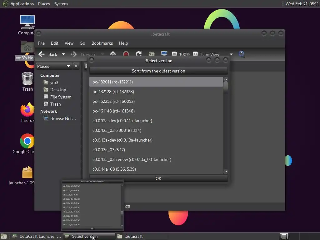
Task: Switch to .betacraft taskbar item
Action: point(142,236)
